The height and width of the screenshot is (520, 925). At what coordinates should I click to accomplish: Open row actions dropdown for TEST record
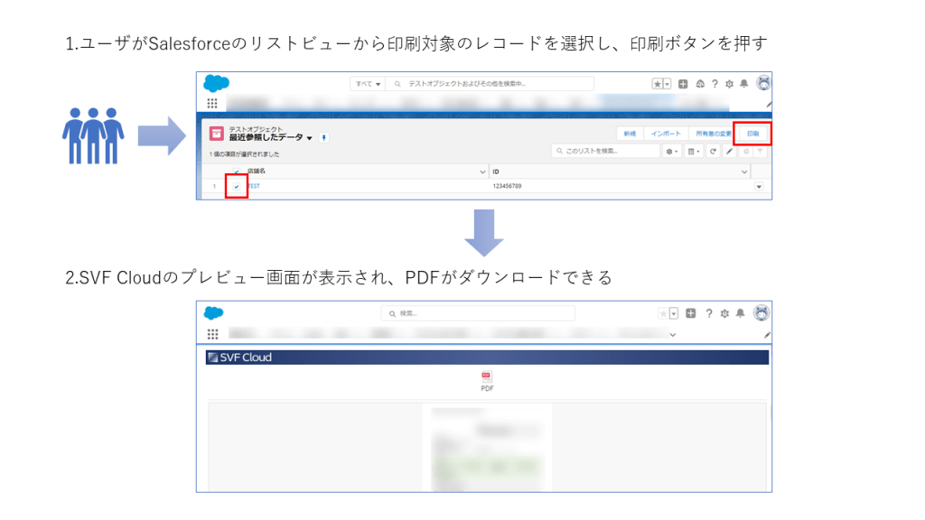click(758, 187)
